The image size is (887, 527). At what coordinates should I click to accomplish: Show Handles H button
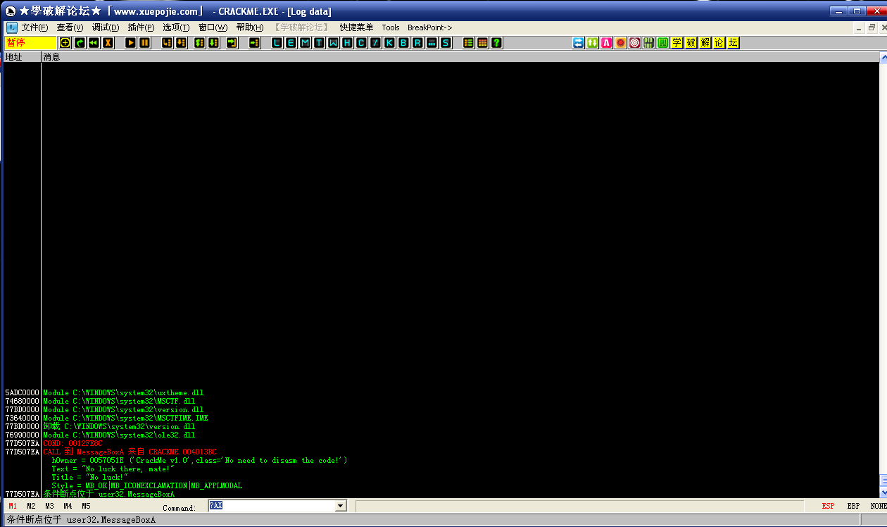coord(347,43)
